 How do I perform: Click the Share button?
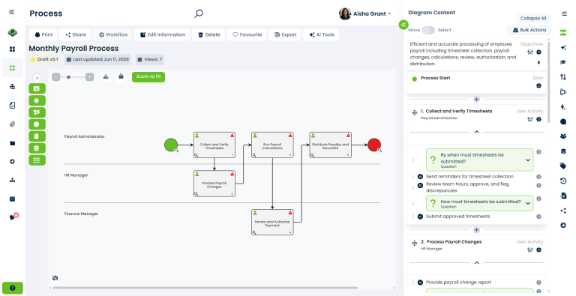[76, 34]
